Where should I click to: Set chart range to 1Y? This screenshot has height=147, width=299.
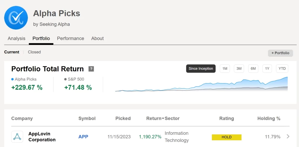267,69
